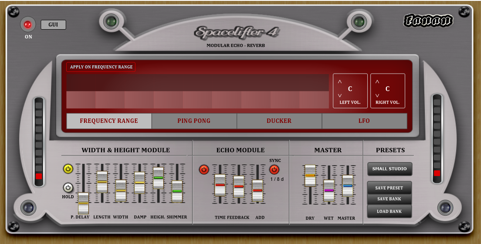Switch to the Ping Pong tab
Viewport: 481px width, 244px height.
point(194,121)
